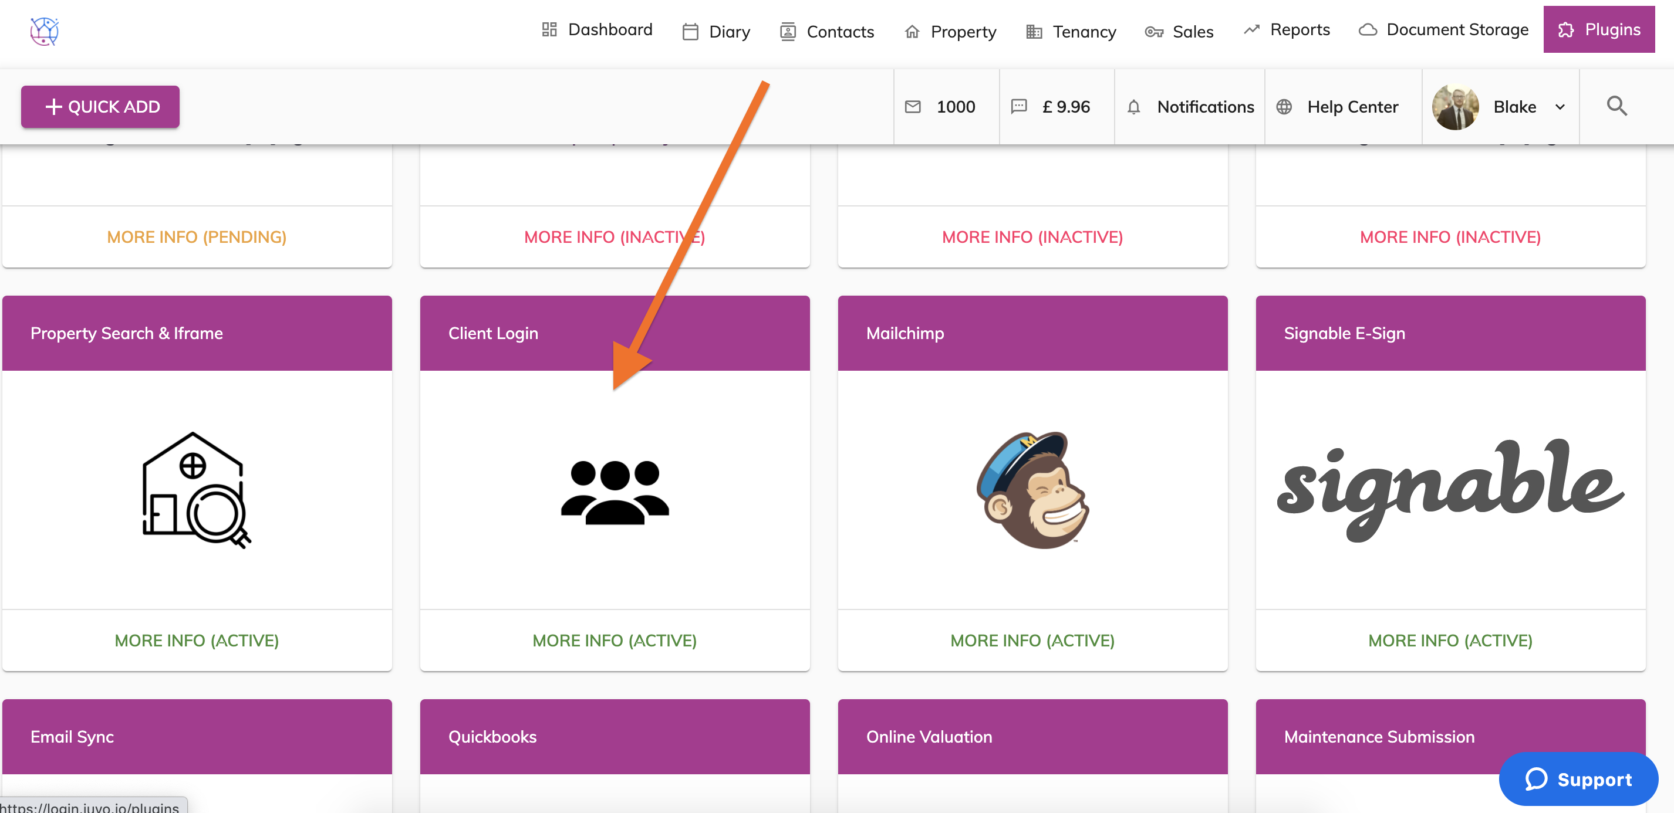
Task: Open the Tenancy menu
Action: pos(1070,31)
